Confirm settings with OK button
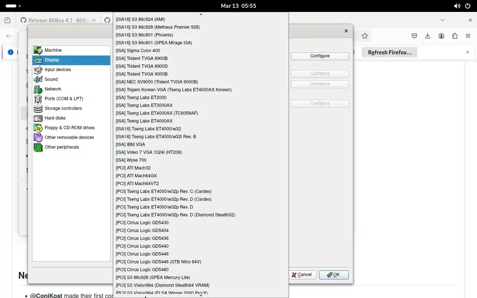The height and width of the screenshot is (298, 477). tap(334, 275)
